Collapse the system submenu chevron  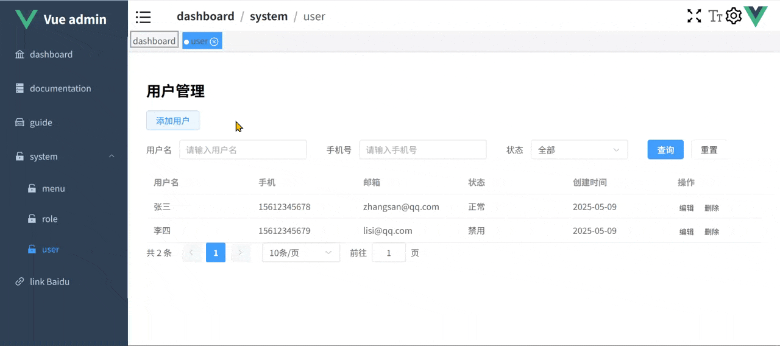(x=112, y=157)
